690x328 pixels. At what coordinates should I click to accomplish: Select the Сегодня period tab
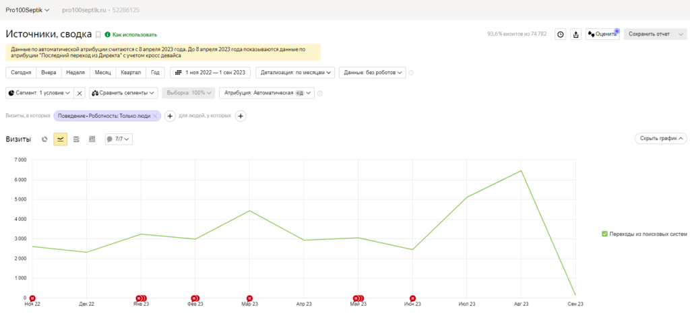pyautogui.click(x=21, y=73)
